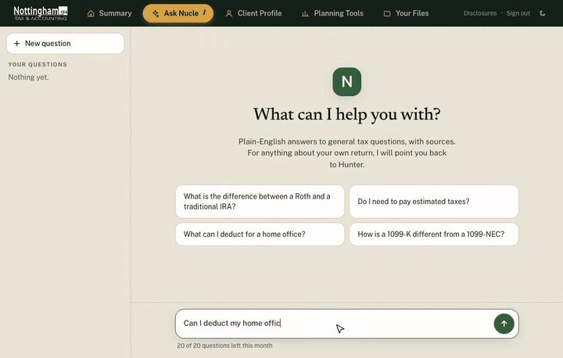This screenshot has width=563, height=358.
Task: Choose the Roth vs traditional IRA suggestion
Action: click(x=260, y=202)
